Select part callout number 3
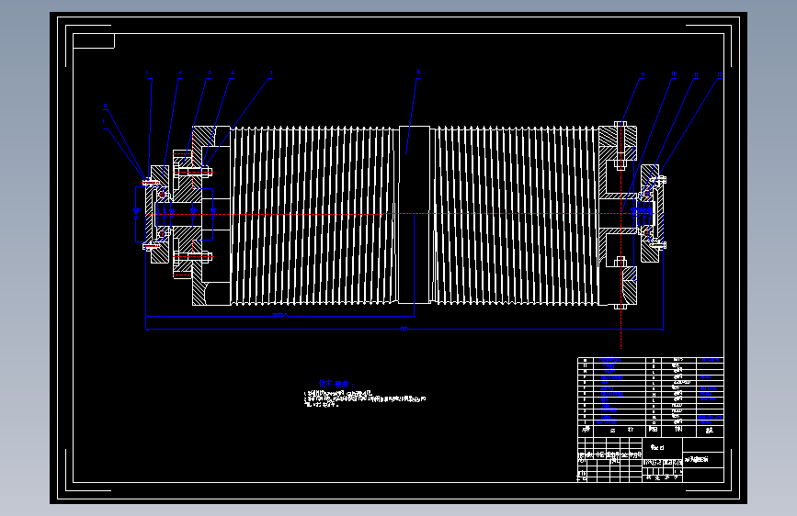Screen dimensions: 797x516 tap(148, 73)
